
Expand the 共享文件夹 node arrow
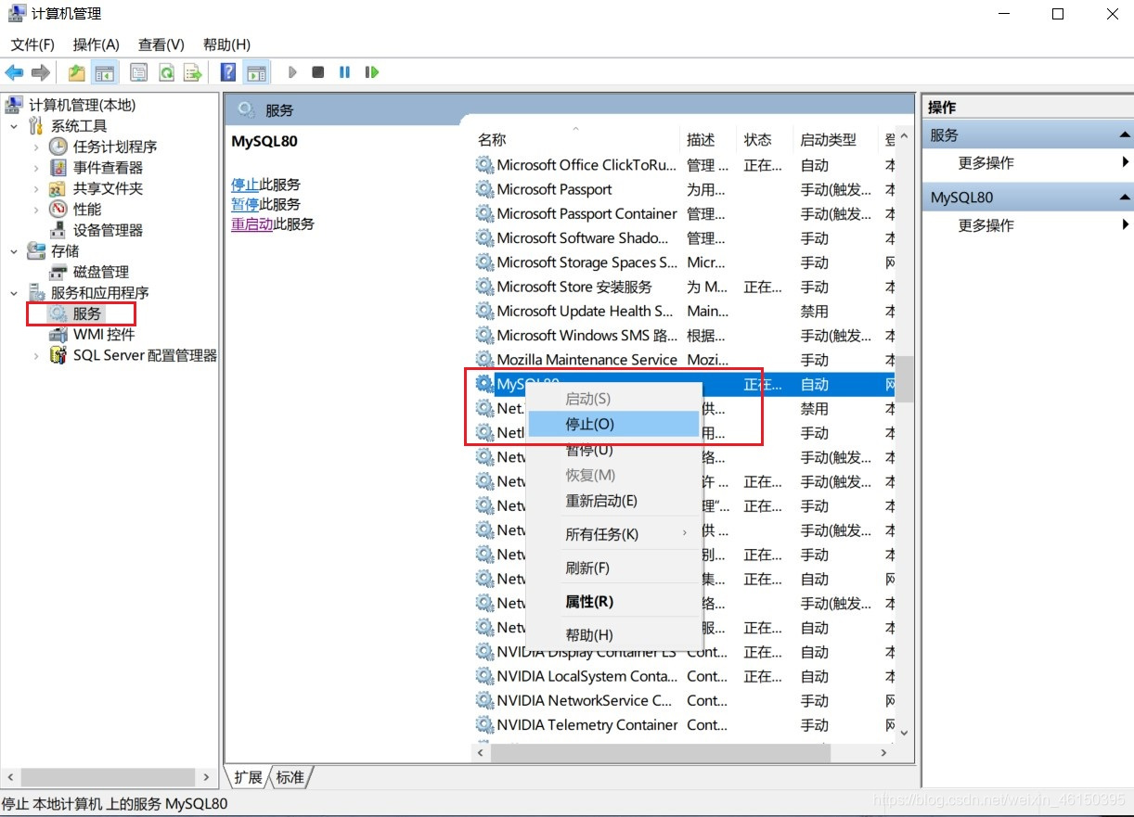(x=36, y=188)
